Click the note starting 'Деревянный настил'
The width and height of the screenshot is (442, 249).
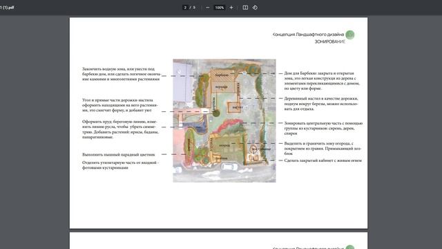point(321,104)
